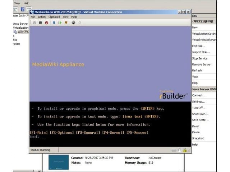Screen dimensions: 230x172
Task: Open the Help menu in the background manager window
Action: point(27,3)
